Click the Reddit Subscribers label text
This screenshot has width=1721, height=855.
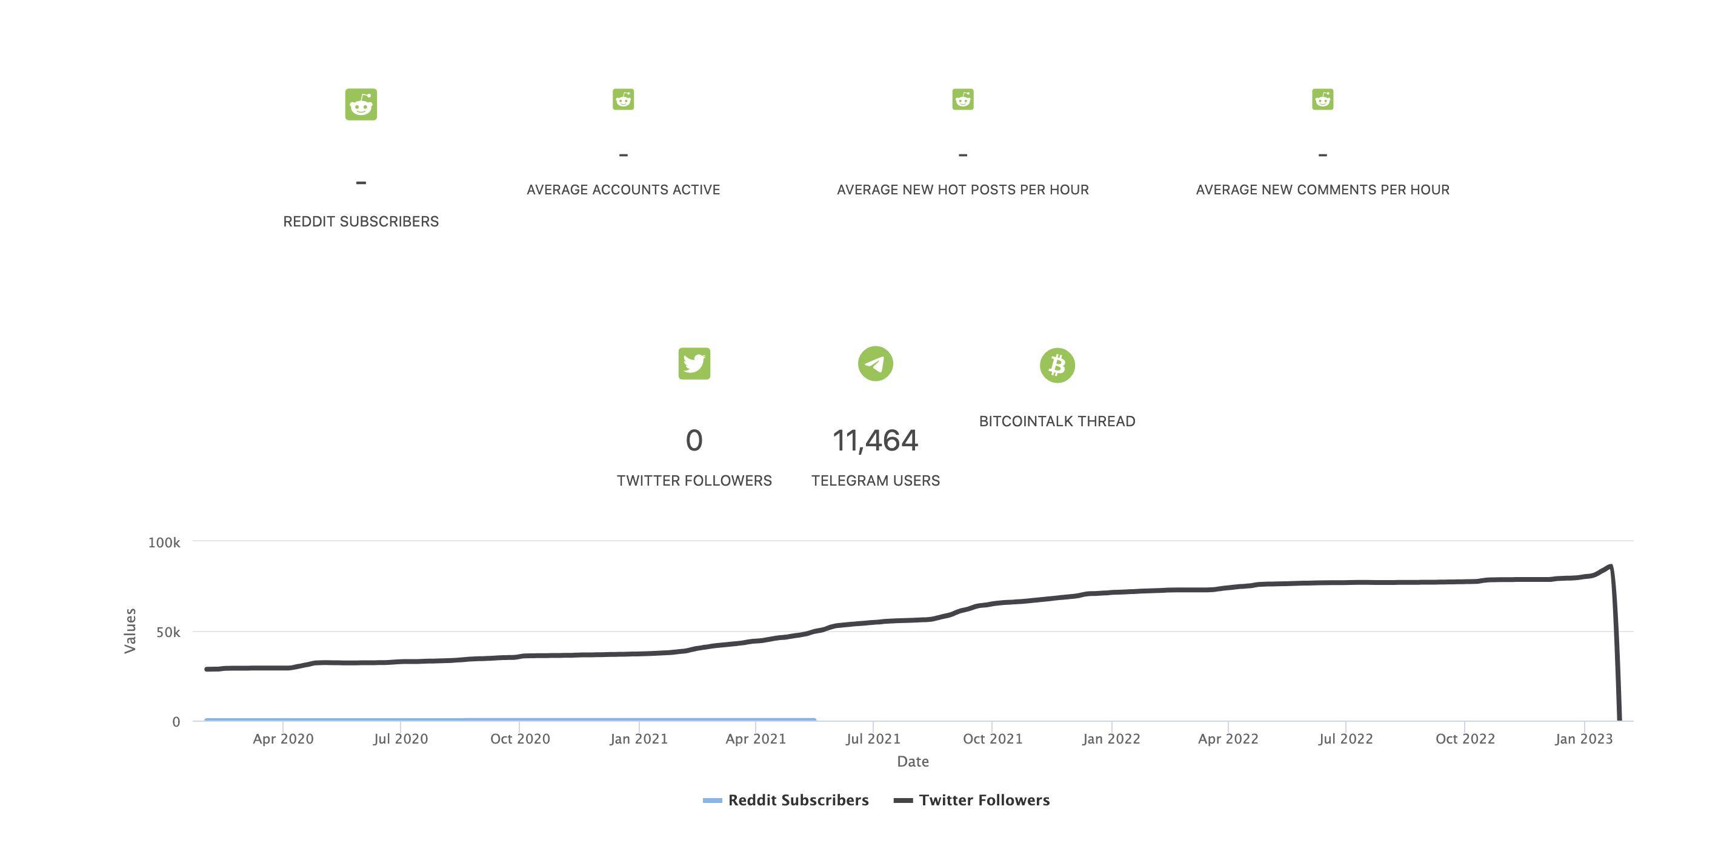pyautogui.click(x=361, y=222)
